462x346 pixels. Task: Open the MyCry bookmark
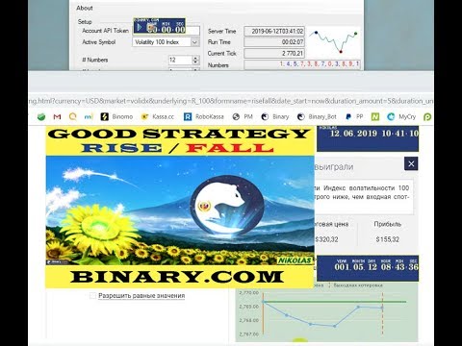coord(401,117)
